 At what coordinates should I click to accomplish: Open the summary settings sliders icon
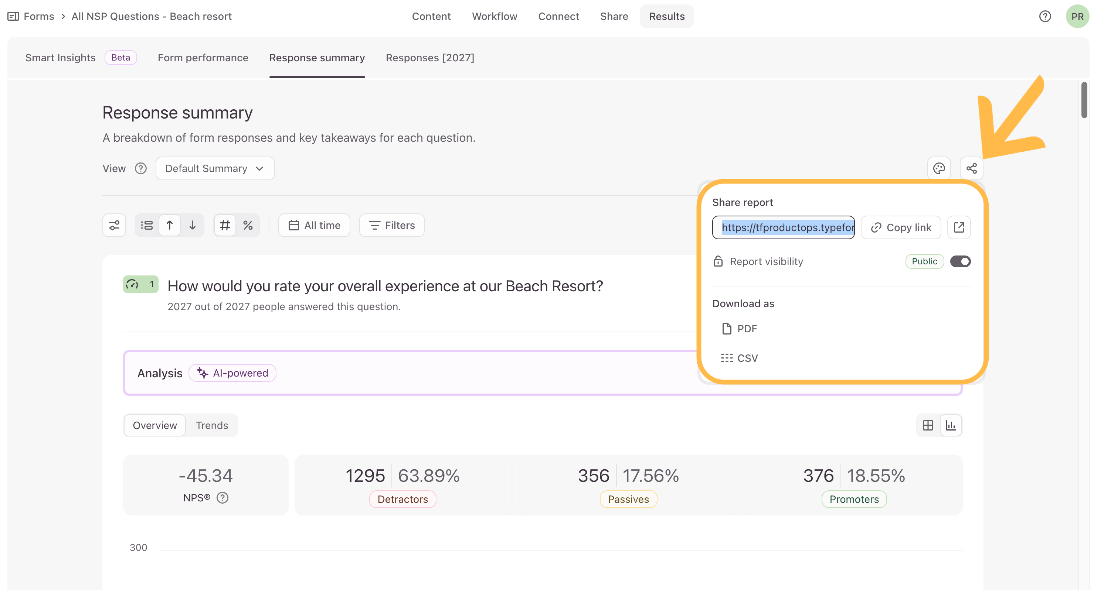point(114,225)
